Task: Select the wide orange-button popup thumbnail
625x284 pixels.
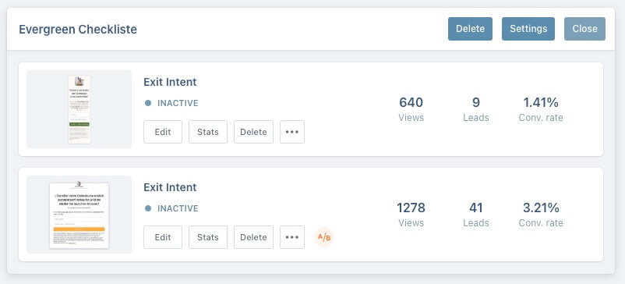Action: click(x=79, y=215)
